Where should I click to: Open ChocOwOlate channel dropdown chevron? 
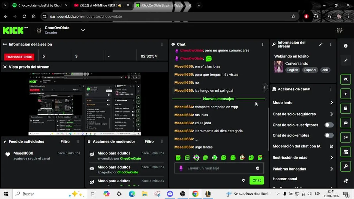[x=83, y=30]
